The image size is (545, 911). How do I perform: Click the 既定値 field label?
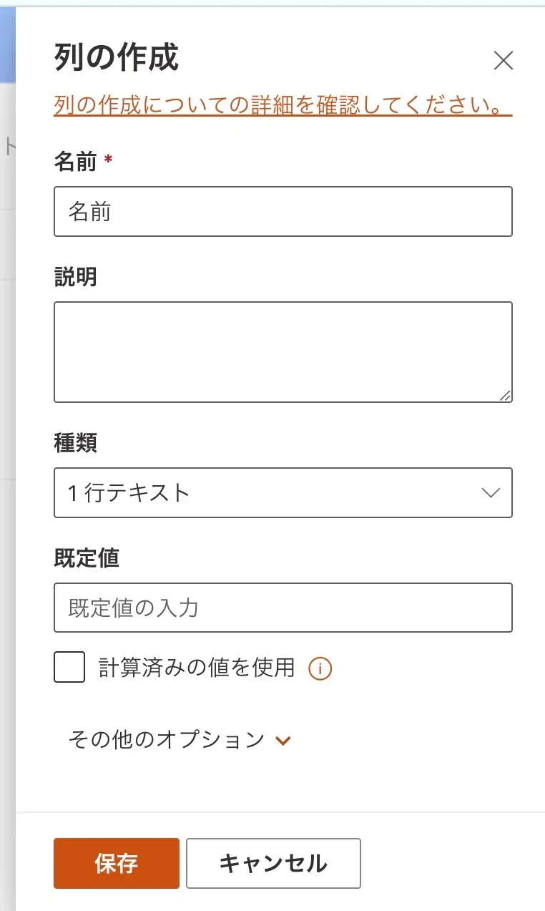pos(86,558)
